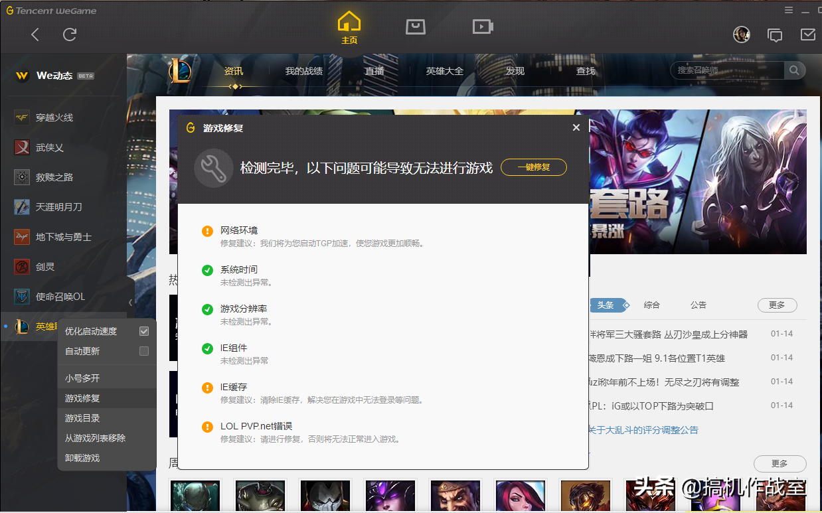Open the Jhin champion thumbnail
The width and height of the screenshot is (822, 513).
point(325,496)
